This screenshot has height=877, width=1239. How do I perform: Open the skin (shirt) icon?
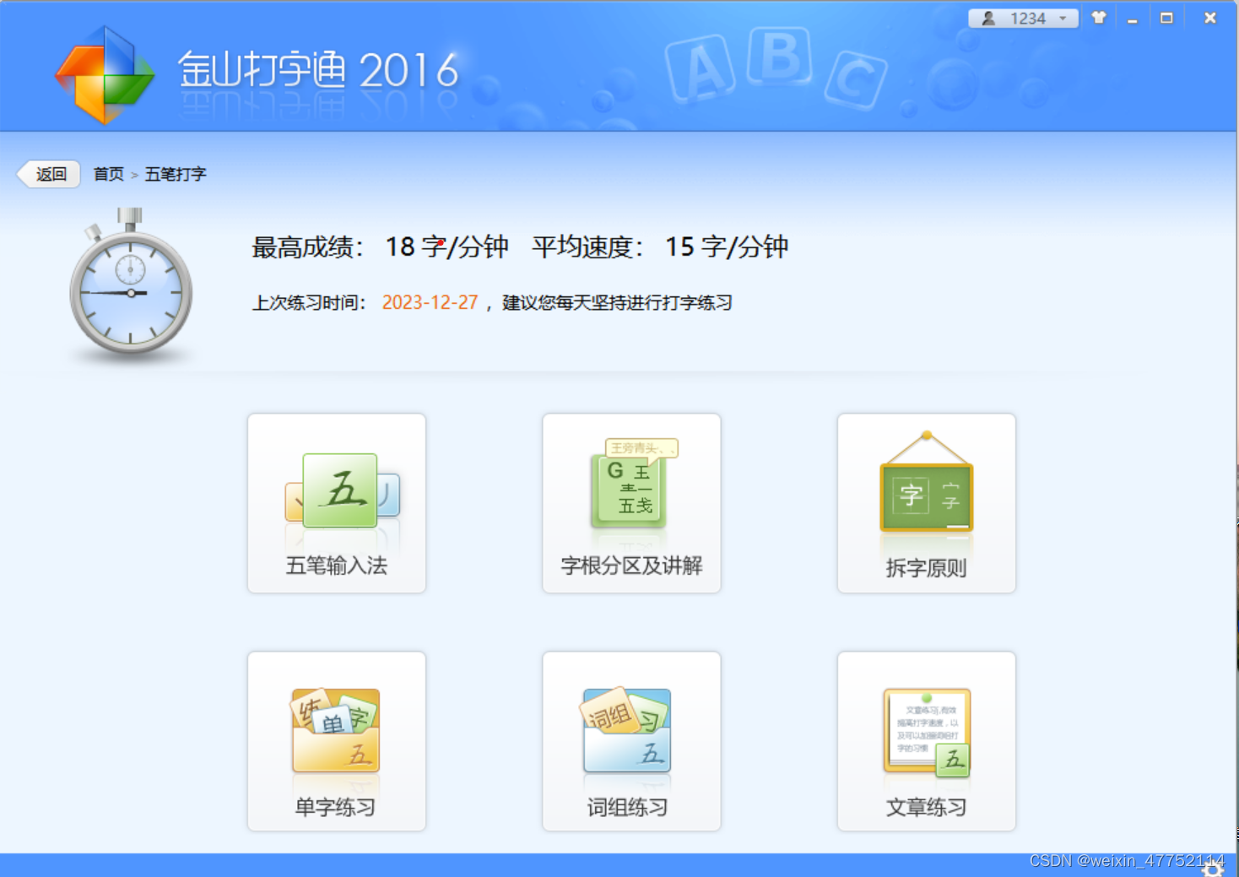[x=1098, y=18]
